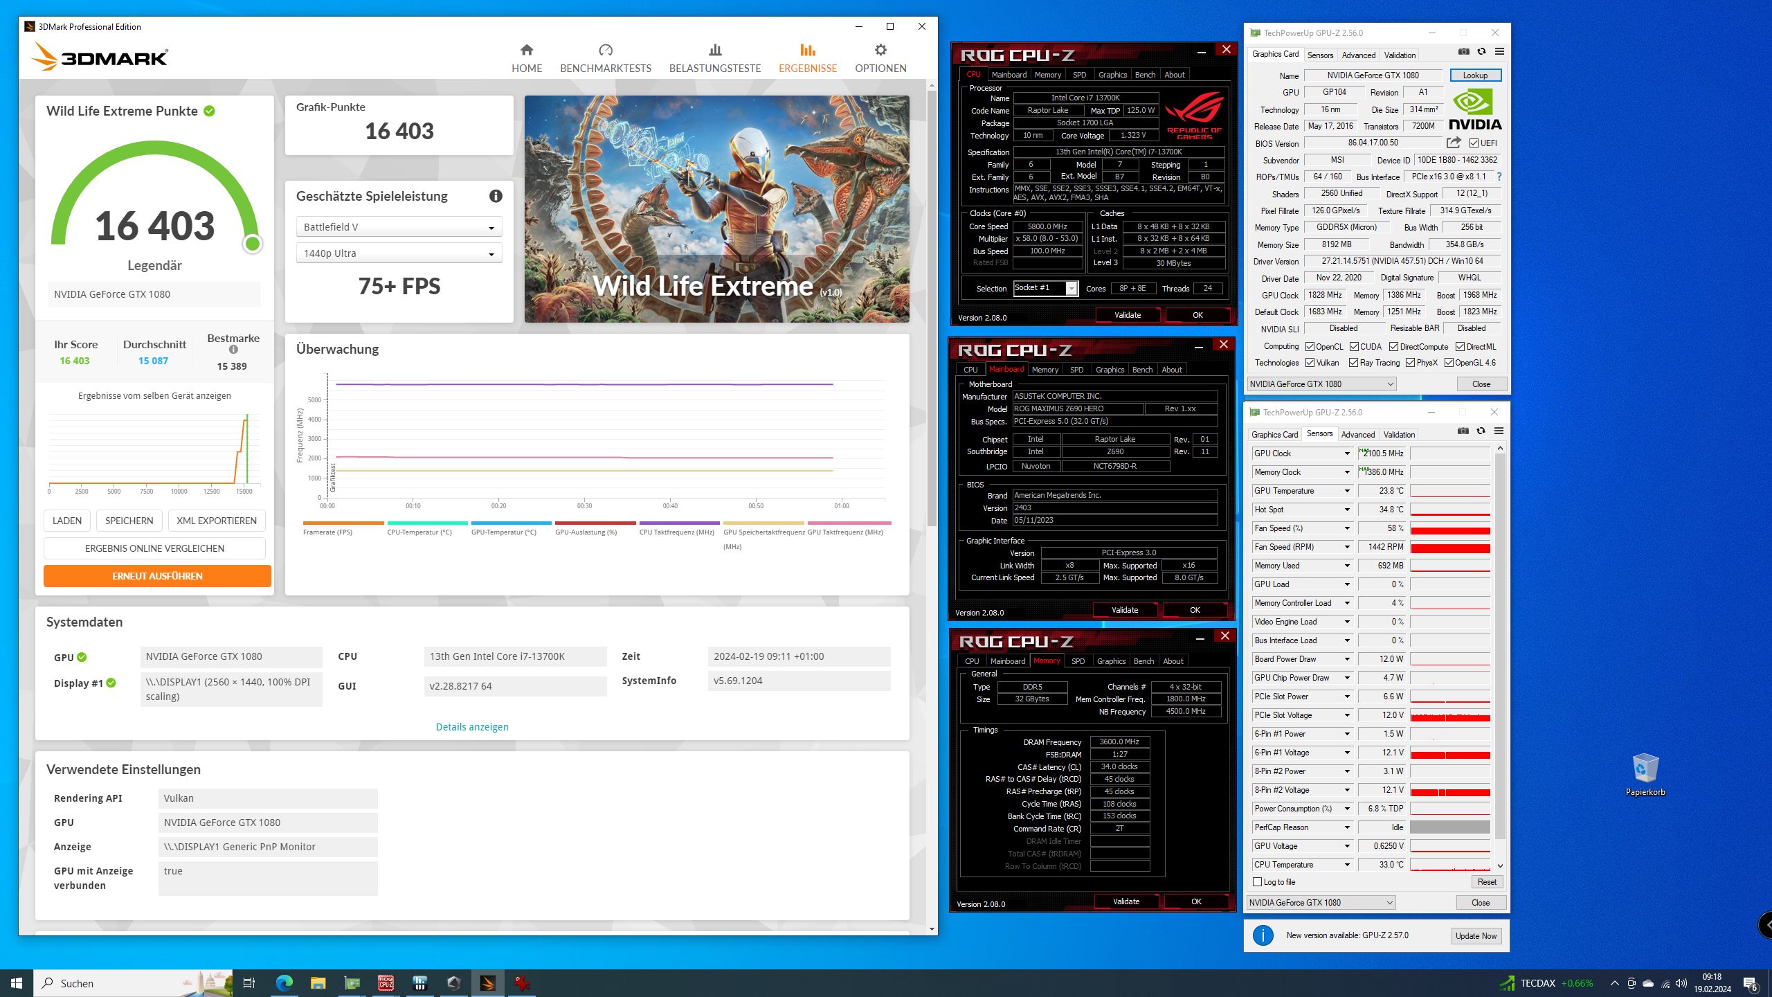Click the NVIDIA logo in GPU-Z
This screenshot has height=997, width=1772.
coord(1474,109)
